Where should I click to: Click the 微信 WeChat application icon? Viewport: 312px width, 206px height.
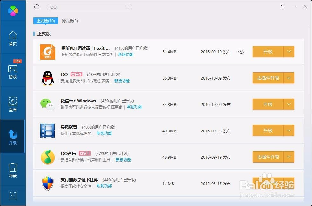pyautogui.click(x=48, y=104)
